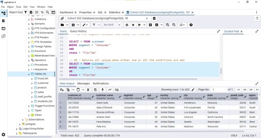The image size is (261, 138).
Task: Maximize the Query editor panel
Action: click(218, 31)
